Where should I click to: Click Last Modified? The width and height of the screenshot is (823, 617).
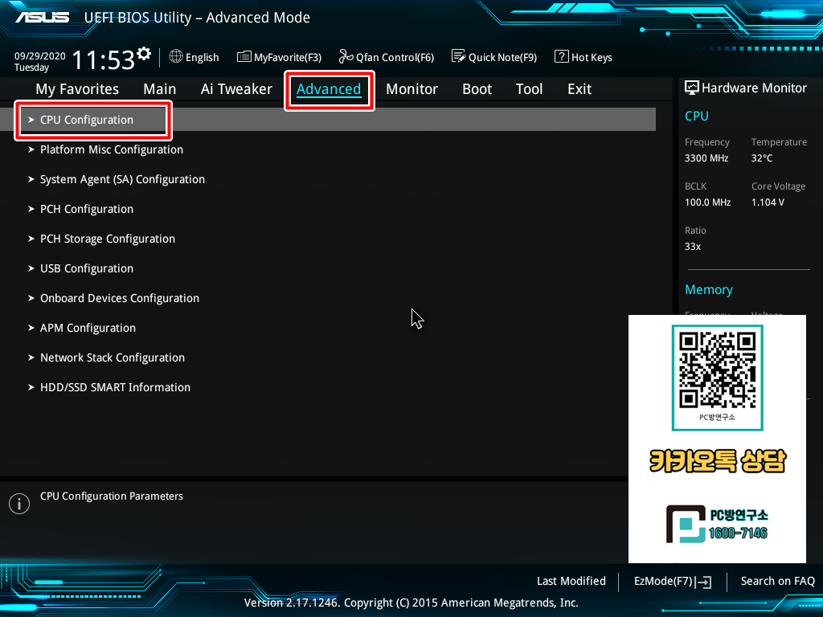571,582
